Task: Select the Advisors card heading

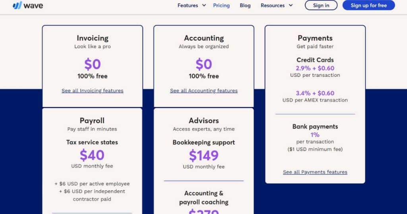Action: click(x=204, y=121)
